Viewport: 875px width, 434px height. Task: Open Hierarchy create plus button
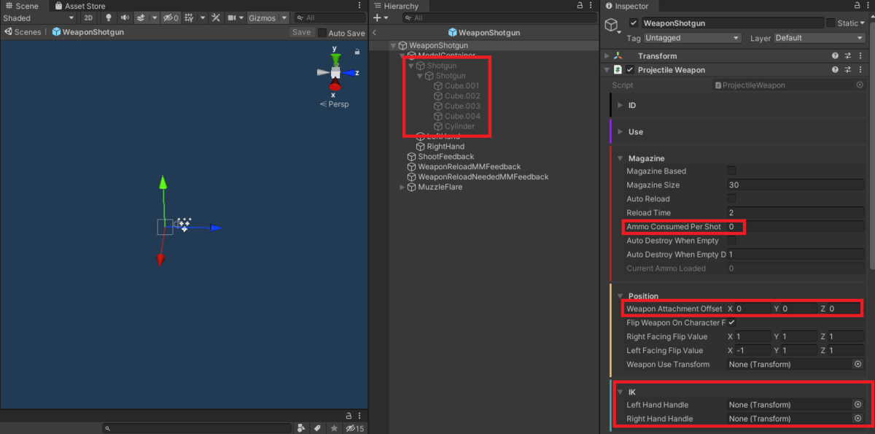pyautogui.click(x=379, y=18)
